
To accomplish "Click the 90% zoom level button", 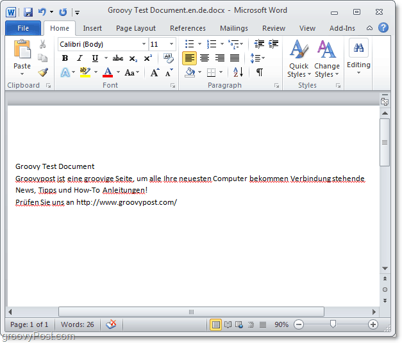I will 281,324.
